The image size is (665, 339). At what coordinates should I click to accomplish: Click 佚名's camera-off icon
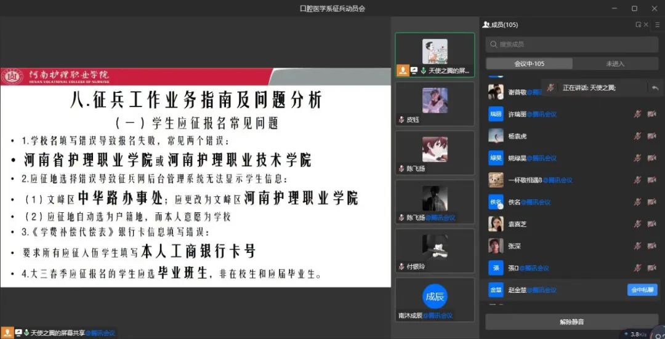tap(651, 202)
